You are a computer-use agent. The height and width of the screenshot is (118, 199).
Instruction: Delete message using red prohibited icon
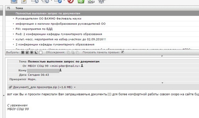pyautogui.click(x=71, y=1)
